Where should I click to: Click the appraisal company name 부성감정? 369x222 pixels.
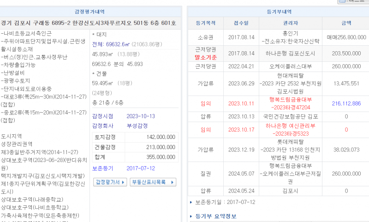[137, 126]
